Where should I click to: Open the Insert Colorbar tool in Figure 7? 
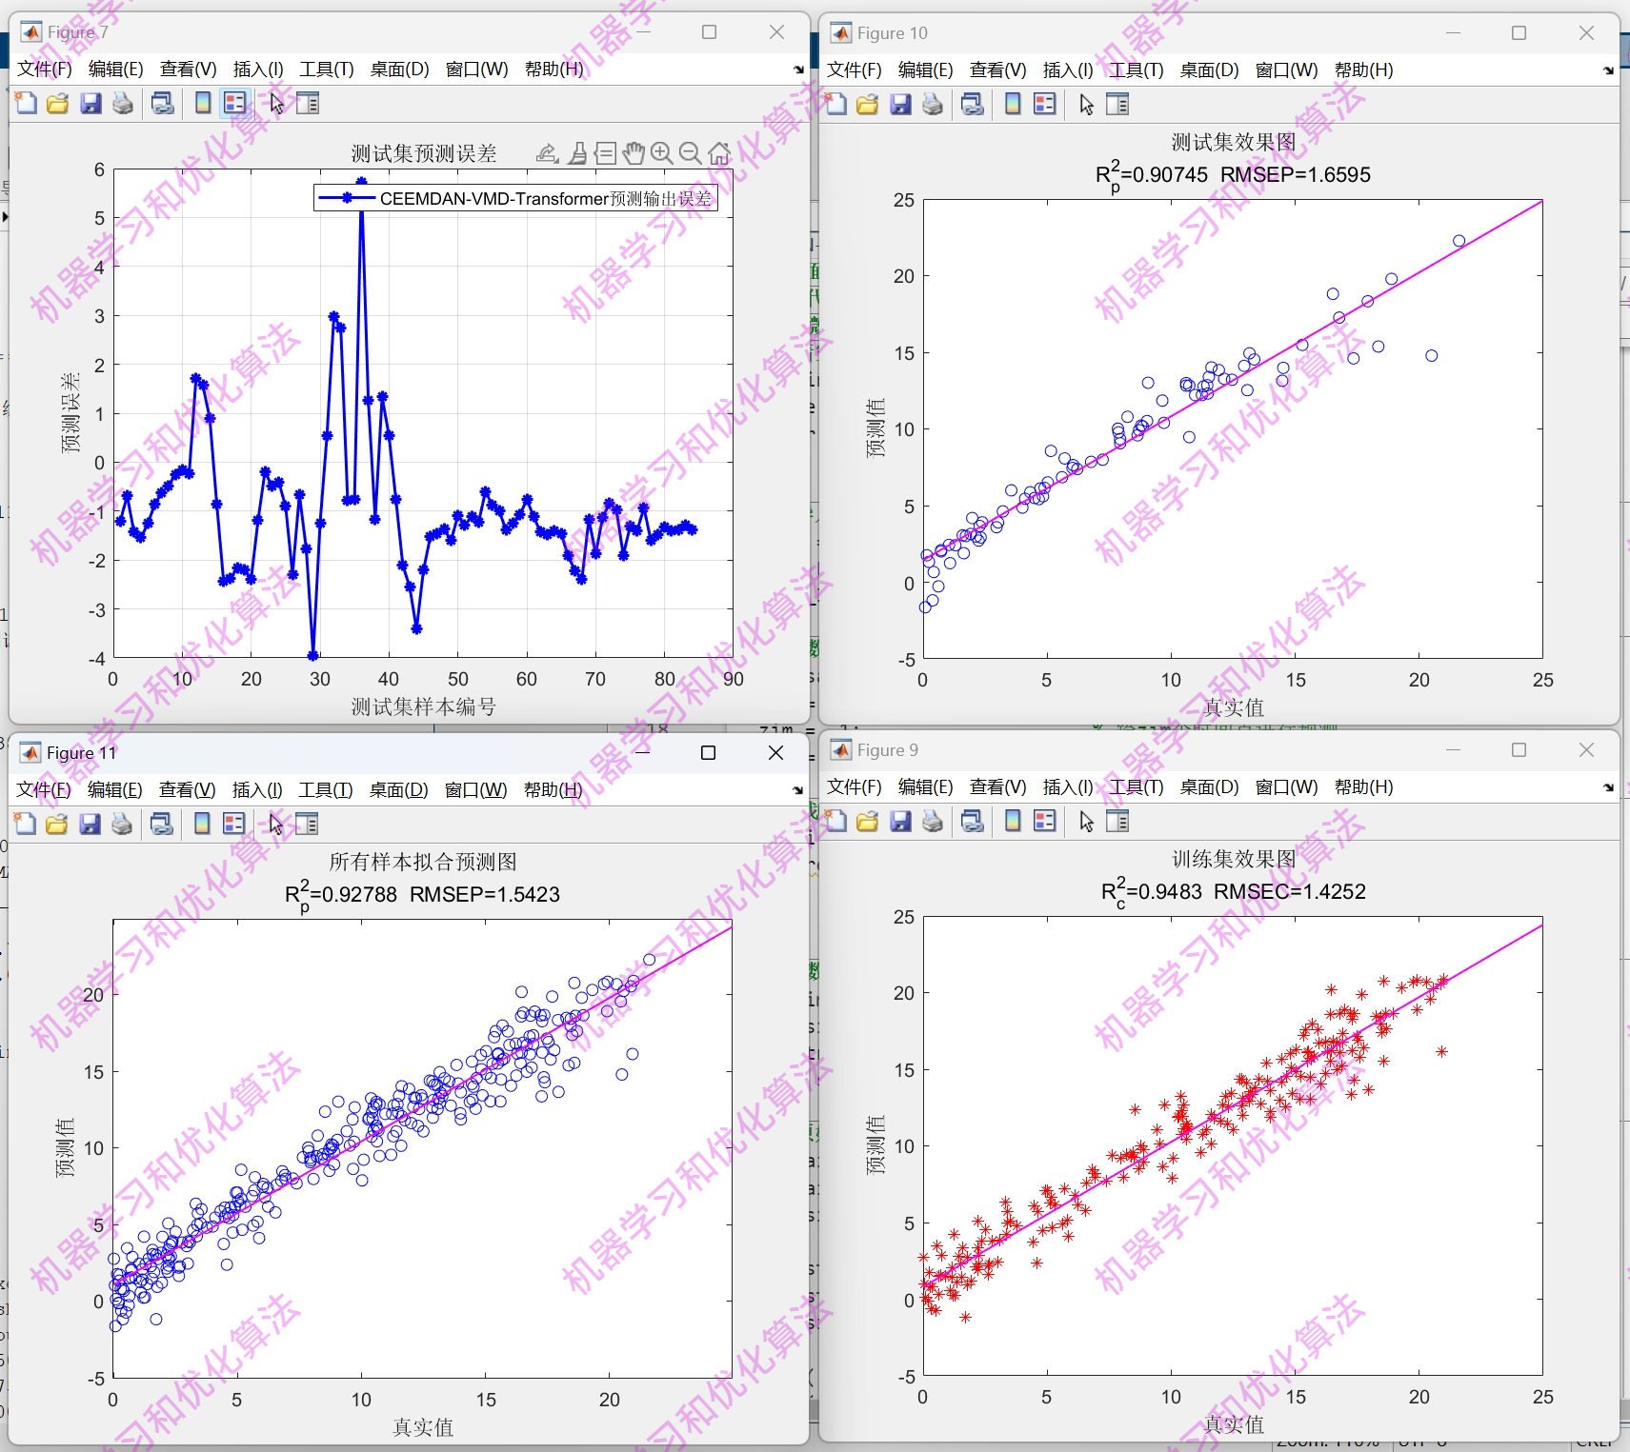[202, 103]
